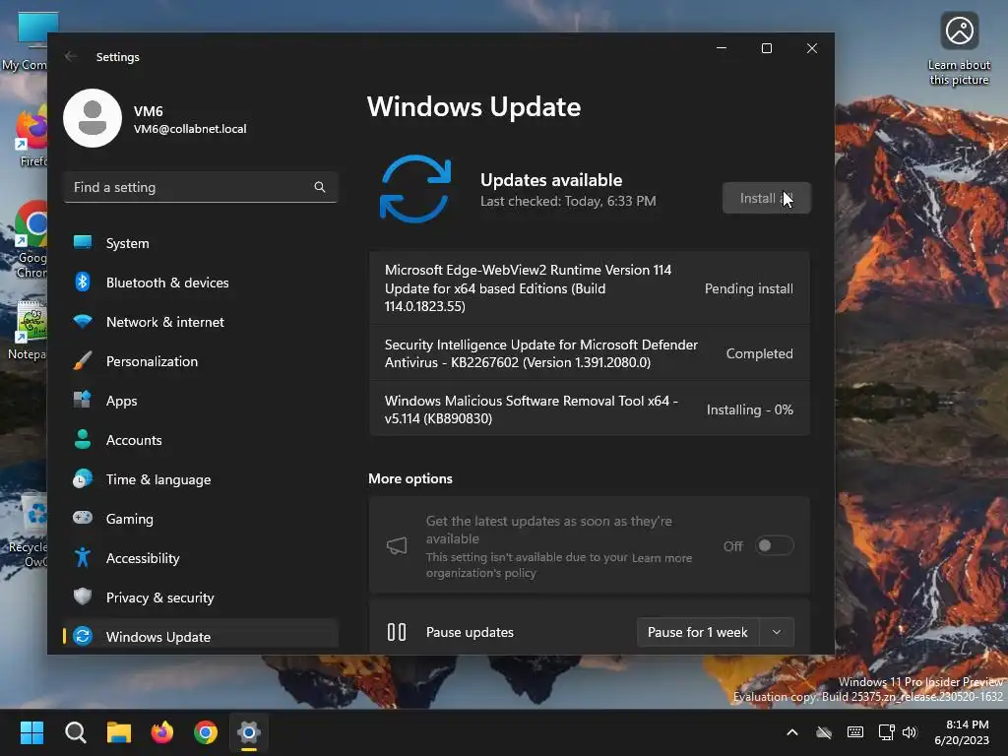Open Gaming settings
Screen dimensions: 1008x756
click(x=201, y=518)
